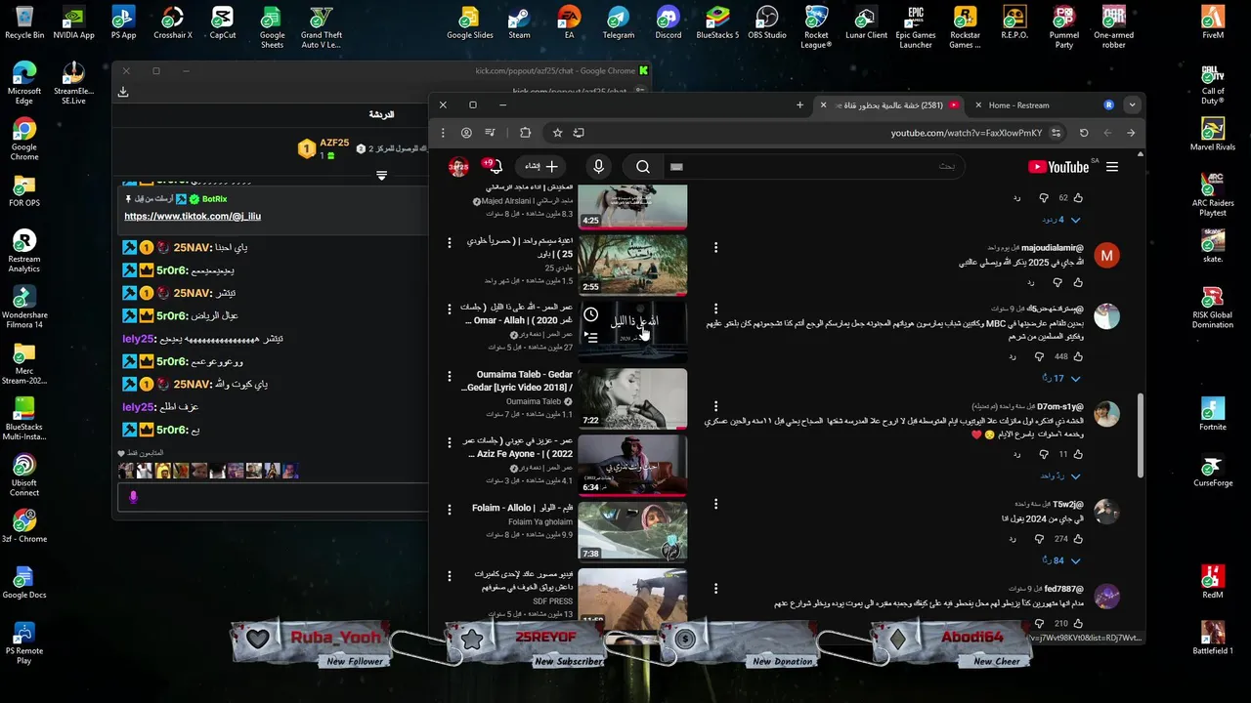Image resolution: width=1251 pixels, height=703 pixels.
Task: Add hovered Omar Allah video to Watch Later
Action: coord(590,314)
